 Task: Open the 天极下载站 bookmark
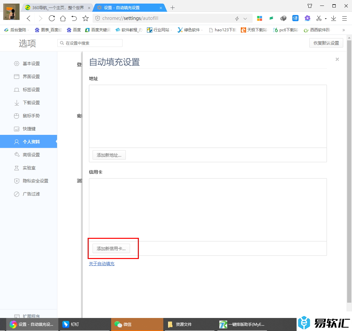tap(254, 30)
